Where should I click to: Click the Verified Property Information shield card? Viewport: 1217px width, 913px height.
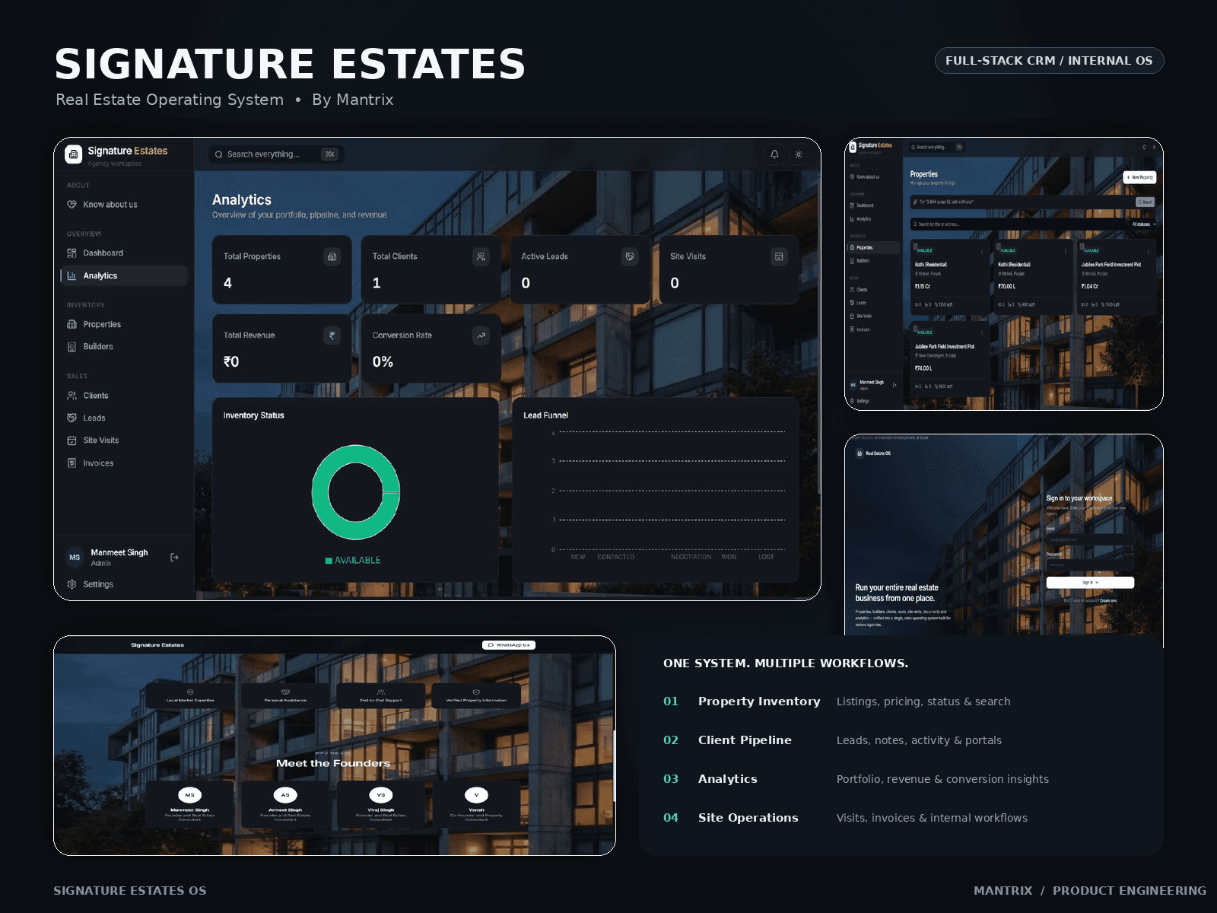(476, 695)
